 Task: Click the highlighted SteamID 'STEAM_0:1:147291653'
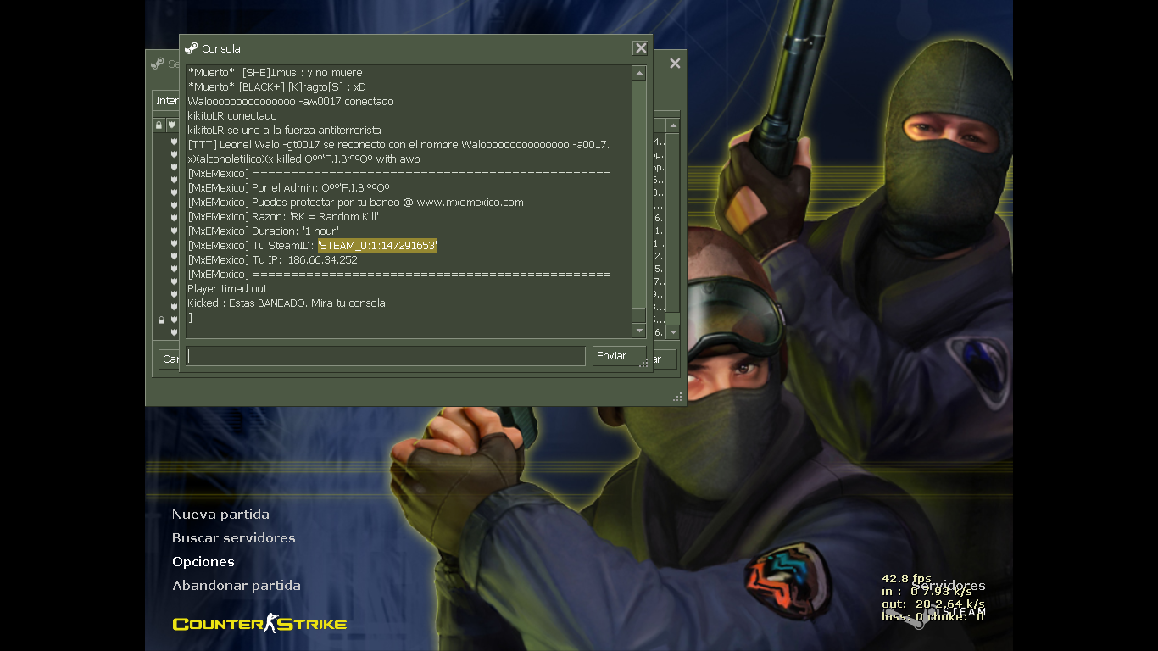point(377,245)
